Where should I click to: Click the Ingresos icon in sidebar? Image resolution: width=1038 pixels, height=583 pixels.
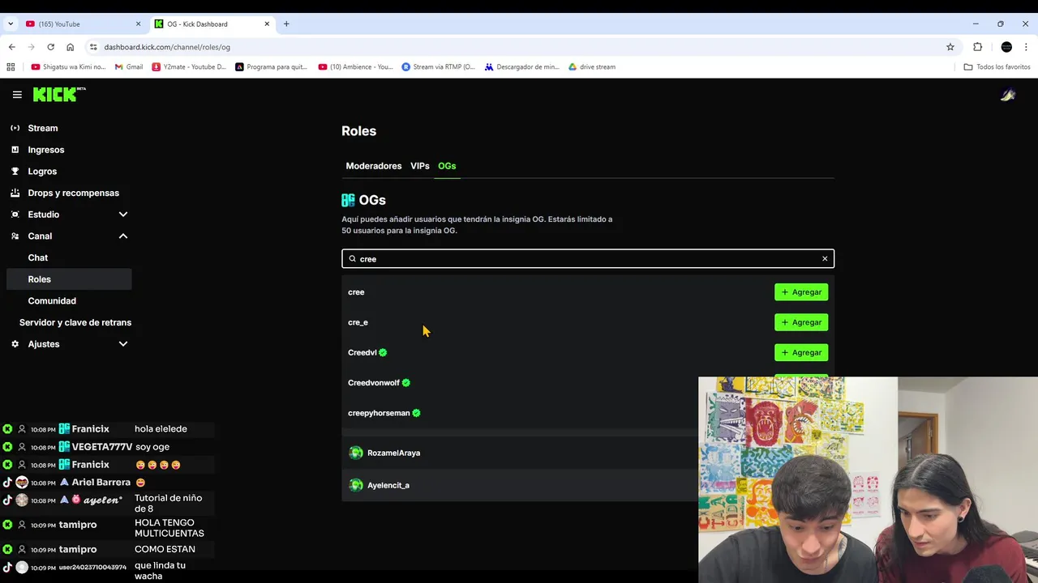pos(15,150)
